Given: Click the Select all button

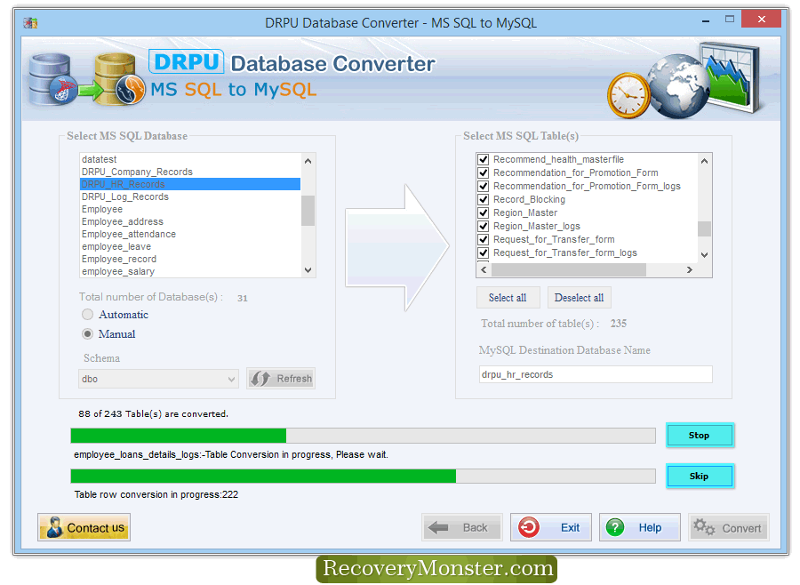Looking at the screenshot, I should point(508,298).
